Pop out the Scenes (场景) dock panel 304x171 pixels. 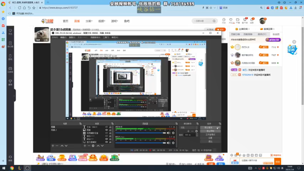click(x=80, y=123)
